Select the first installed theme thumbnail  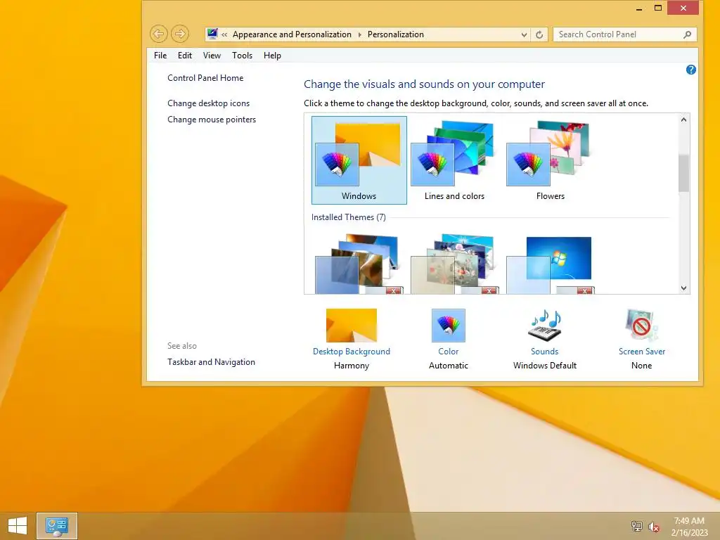[x=359, y=264]
